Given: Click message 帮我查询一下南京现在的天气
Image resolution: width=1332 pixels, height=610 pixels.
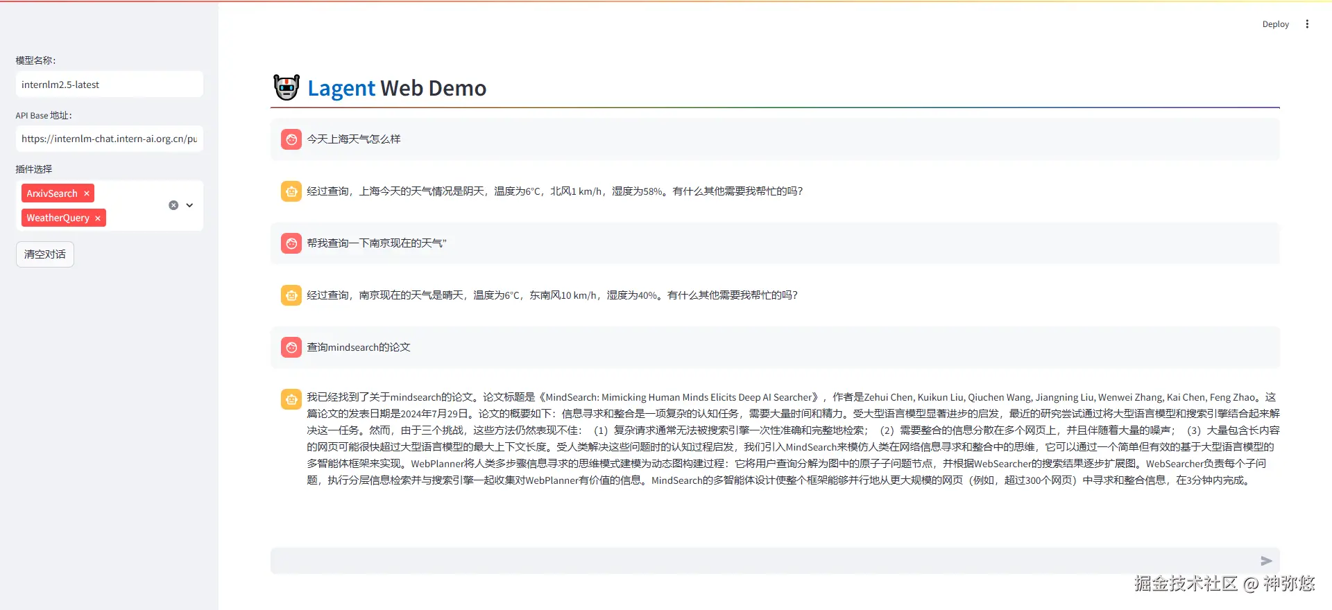Looking at the screenshot, I should tap(377, 243).
